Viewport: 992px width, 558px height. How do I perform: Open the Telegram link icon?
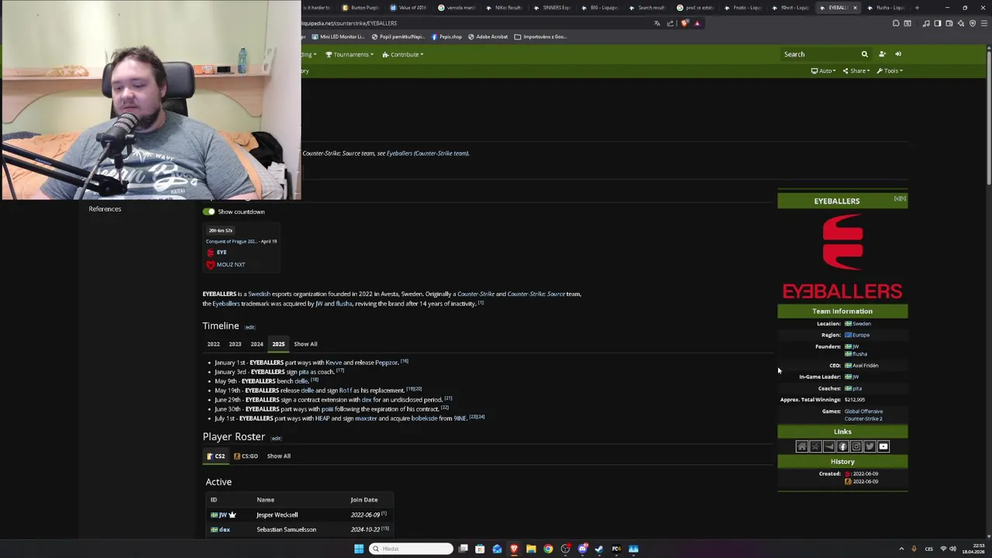(x=829, y=446)
